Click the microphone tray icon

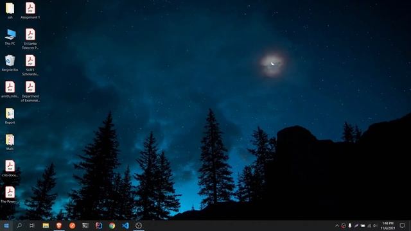(350, 225)
